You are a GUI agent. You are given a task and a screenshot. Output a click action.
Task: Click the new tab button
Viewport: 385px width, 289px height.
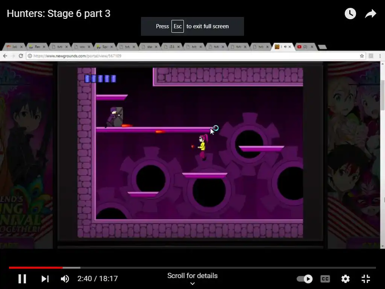(322, 47)
